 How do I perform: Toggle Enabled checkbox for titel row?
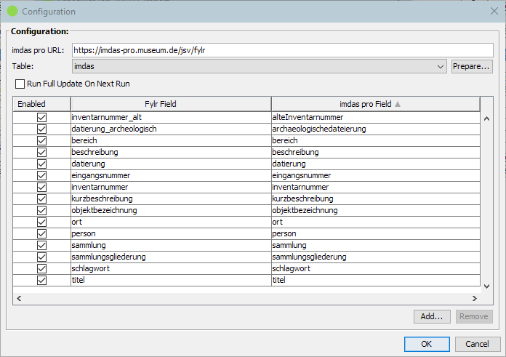coord(41,280)
